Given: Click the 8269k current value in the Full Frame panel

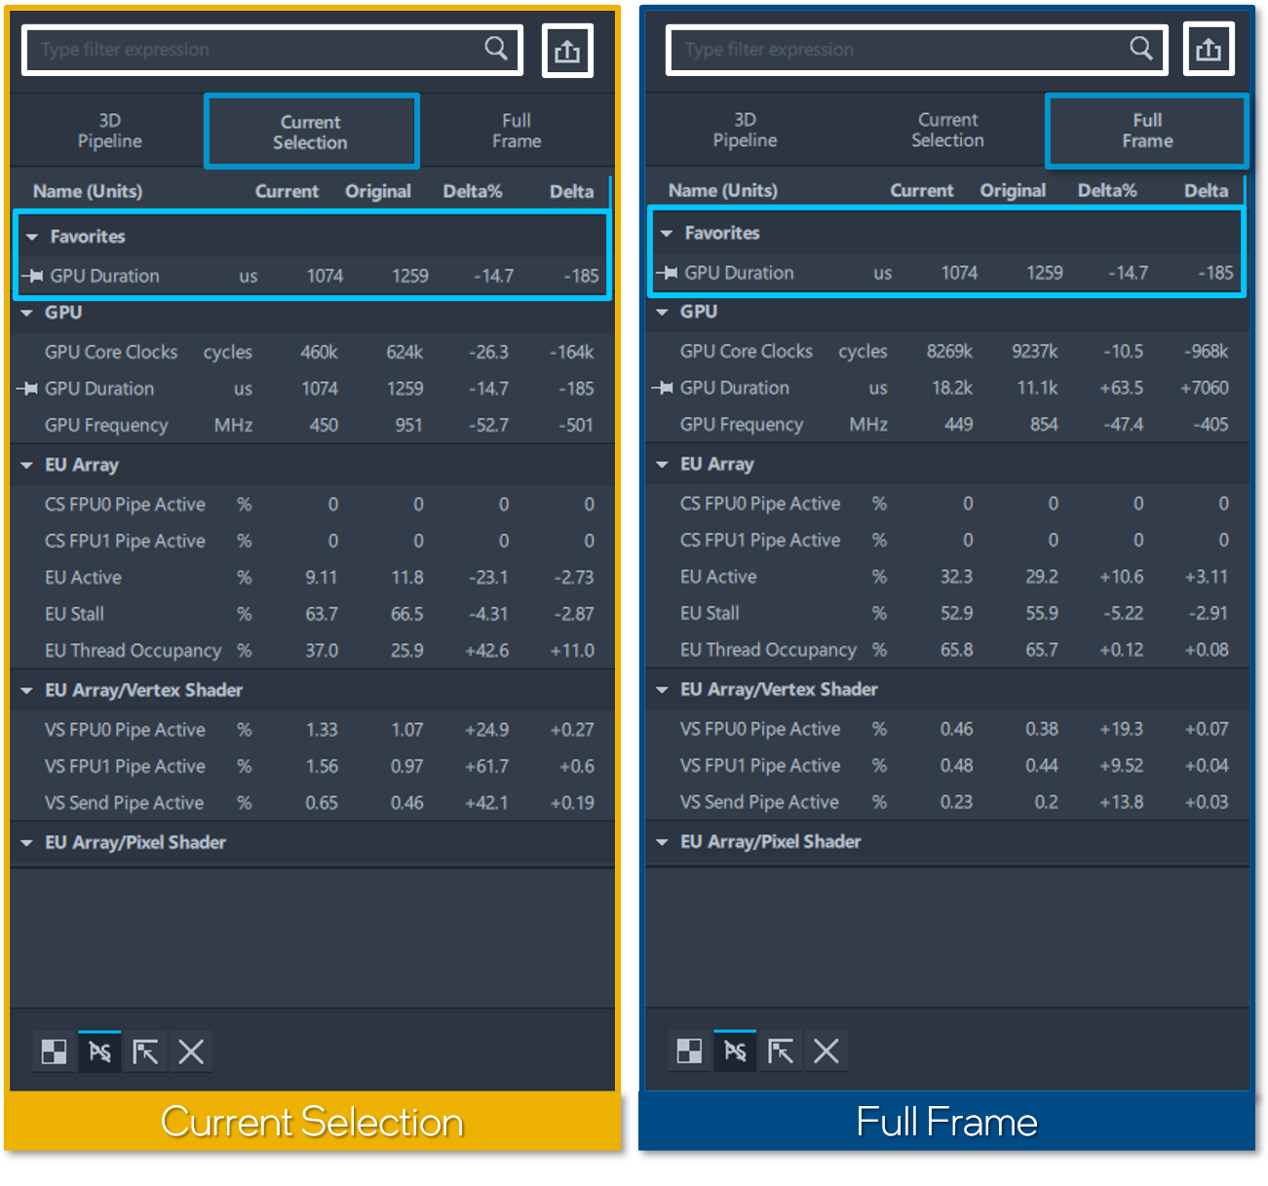Looking at the screenshot, I should 950,351.
